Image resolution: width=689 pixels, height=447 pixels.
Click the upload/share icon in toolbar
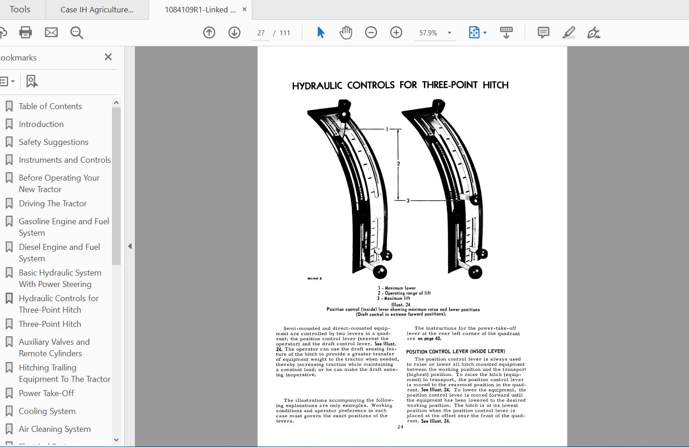point(3,33)
